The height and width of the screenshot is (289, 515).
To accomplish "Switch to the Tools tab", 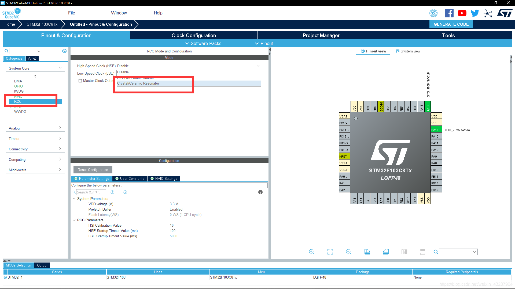I will coord(448,35).
